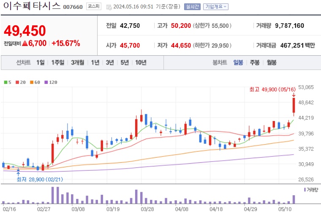321x215 pixels.
Task: Click the 시가 value 45,700
Action: click(130, 45)
